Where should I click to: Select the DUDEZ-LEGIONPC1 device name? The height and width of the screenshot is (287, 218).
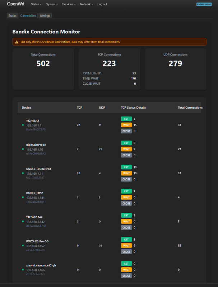pos(39,169)
